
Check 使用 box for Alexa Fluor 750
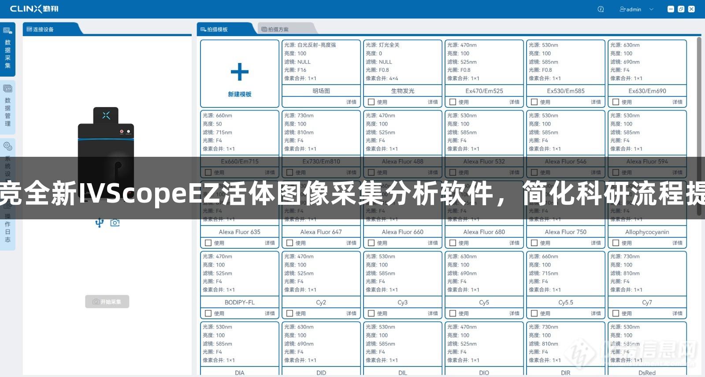534,243
